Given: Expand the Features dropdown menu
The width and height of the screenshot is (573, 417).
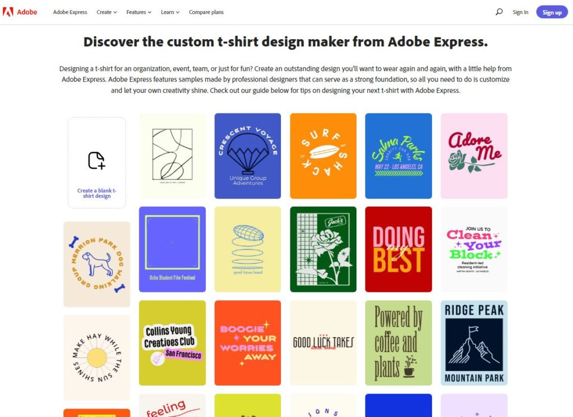Looking at the screenshot, I should [x=139, y=12].
